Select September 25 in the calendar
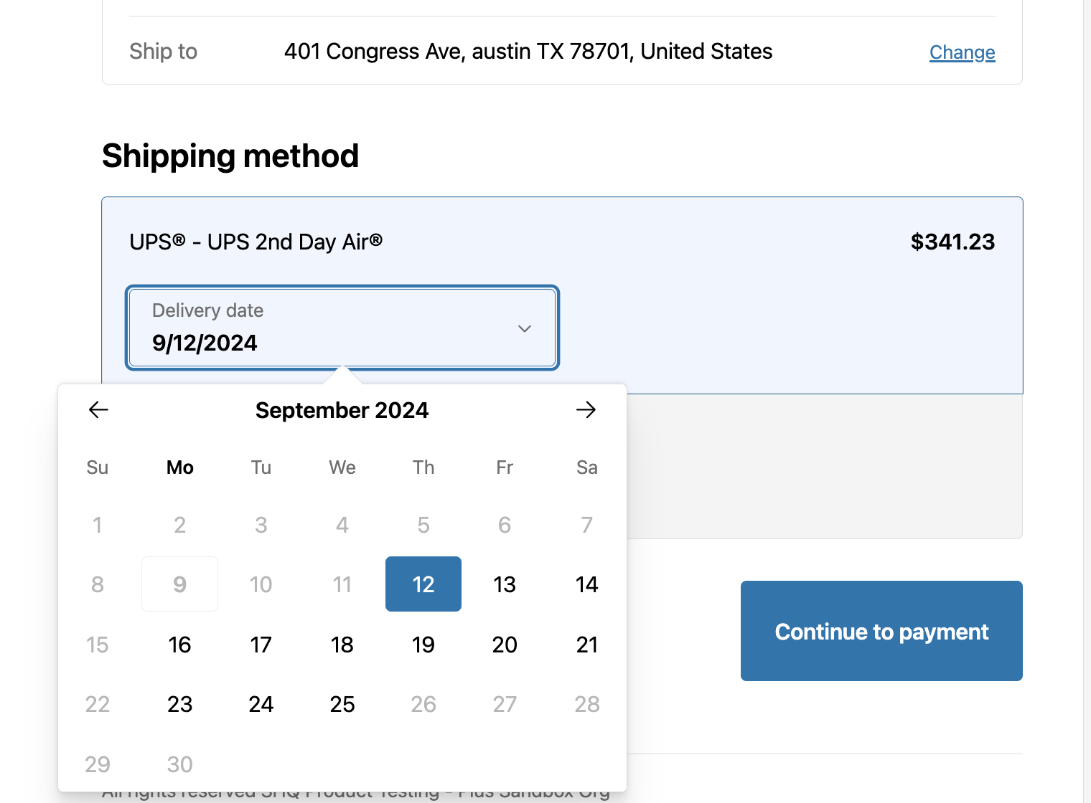The height and width of the screenshot is (803, 1091). pyautogui.click(x=342, y=704)
